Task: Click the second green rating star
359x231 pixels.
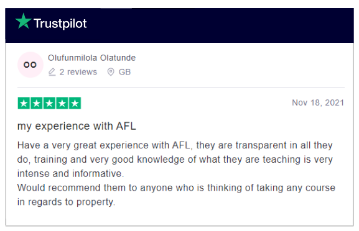Action: [x=37, y=103]
